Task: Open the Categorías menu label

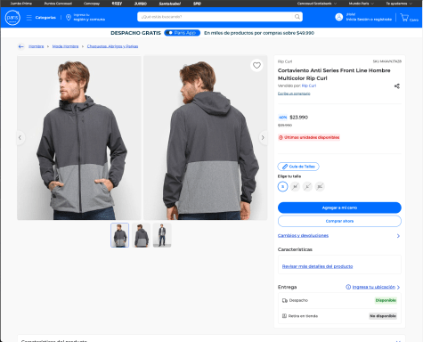Action: click(45, 18)
